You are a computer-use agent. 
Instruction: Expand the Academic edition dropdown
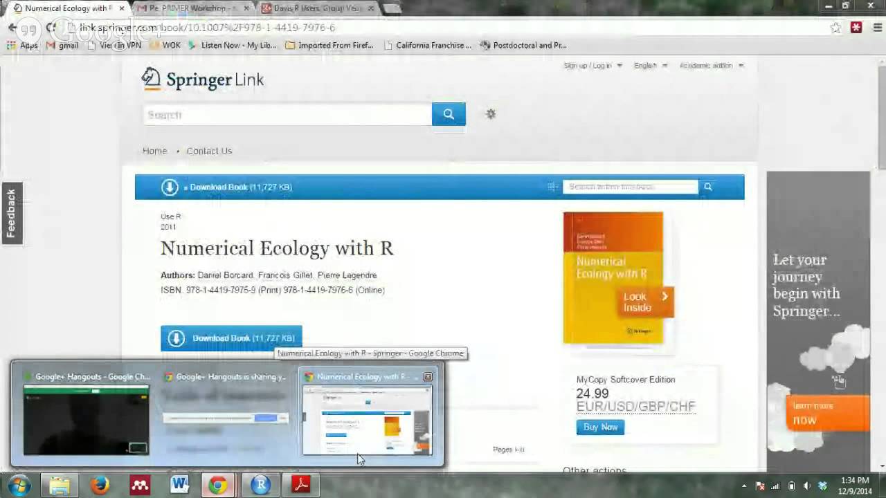tap(712, 66)
